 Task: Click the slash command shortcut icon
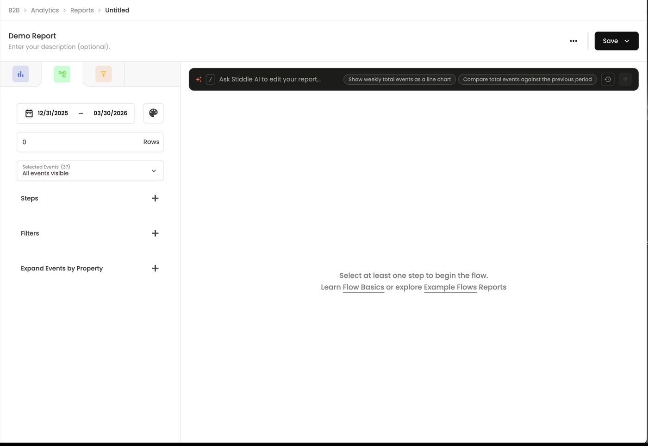pos(211,80)
